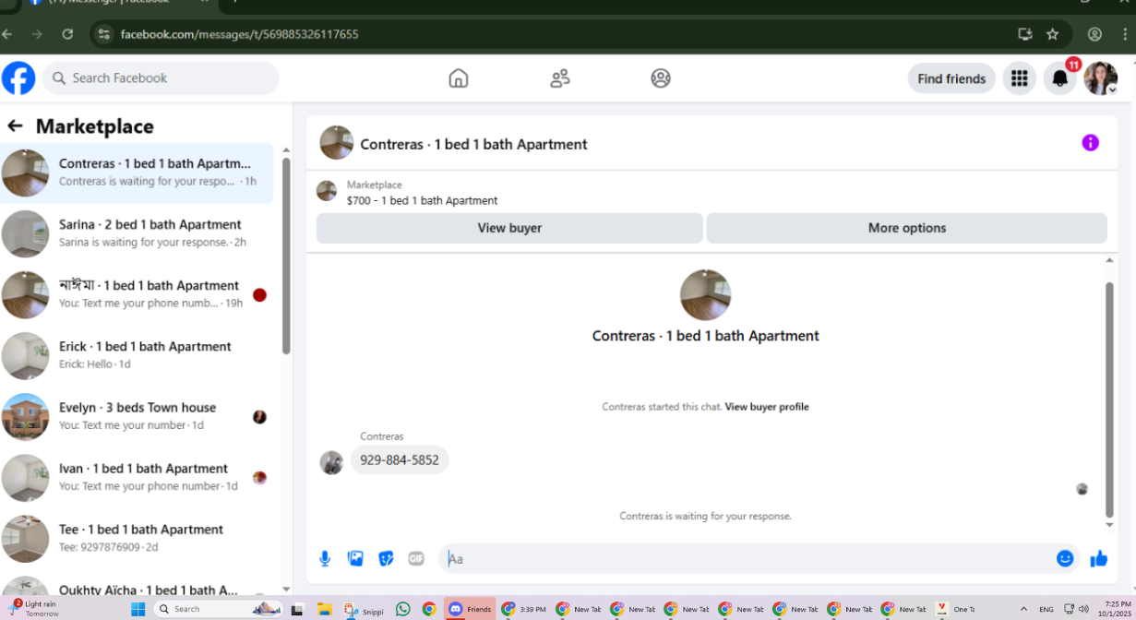Click the taskbar Search box

218,609
